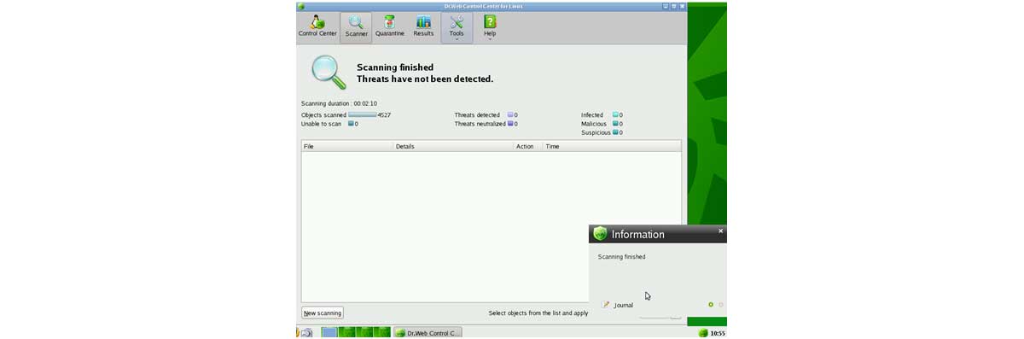
Task: Click the Dr.Web Control C... taskbar button
Action: (428, 333)
